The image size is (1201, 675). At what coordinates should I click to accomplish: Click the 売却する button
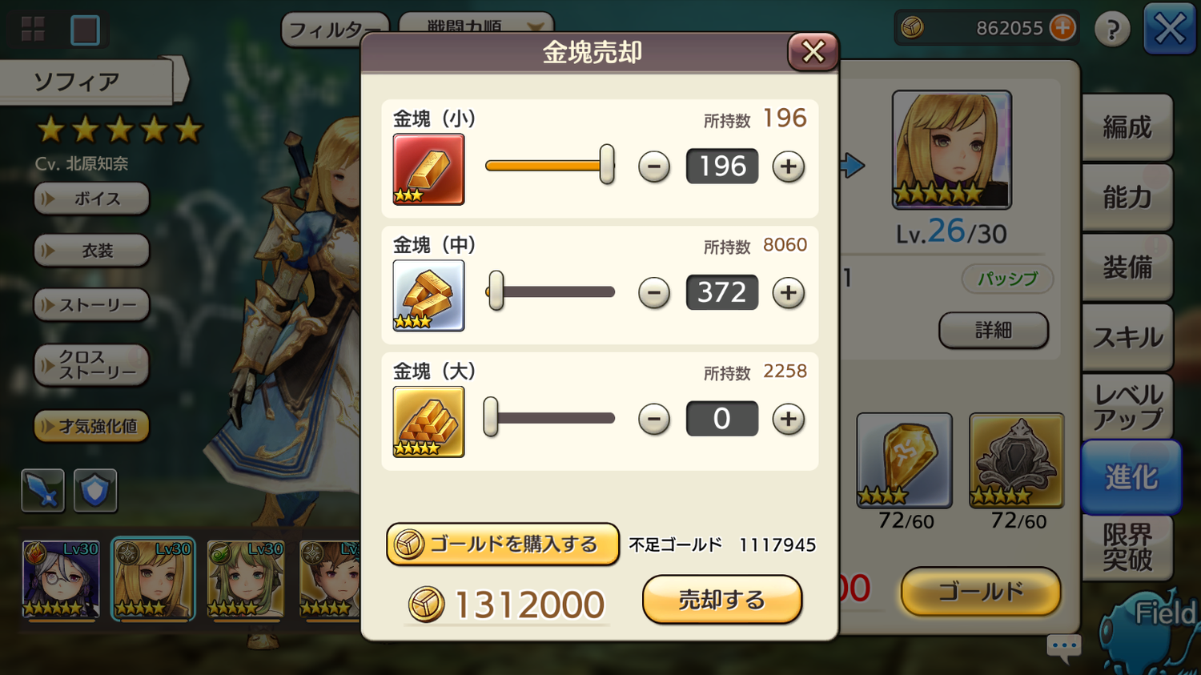tap(721, 599)
